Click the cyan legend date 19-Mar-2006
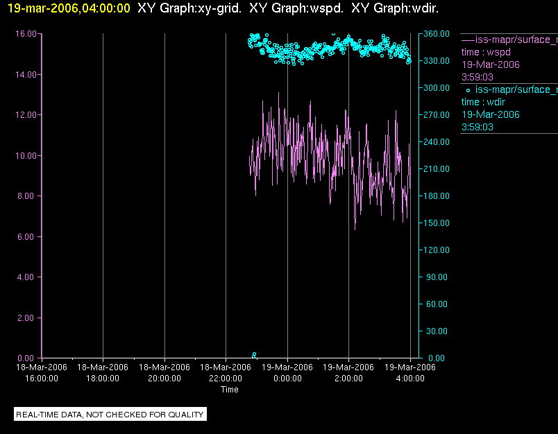The height and width of the screenshot is (434, 558). [x=491, y=115]
